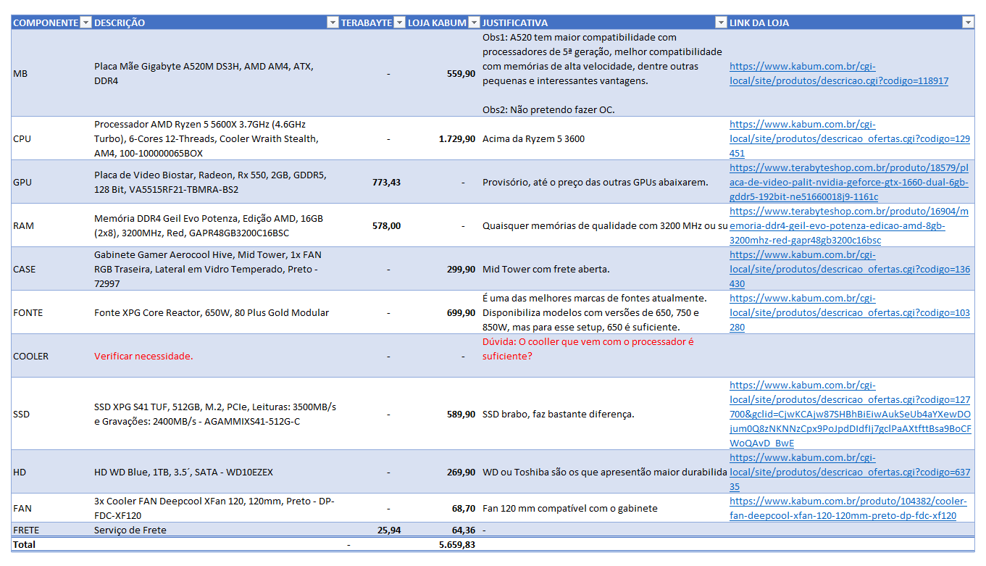Select the 'Fan 120 mm compatível' justification cell

pyautogui.click(x=604, y=508)
